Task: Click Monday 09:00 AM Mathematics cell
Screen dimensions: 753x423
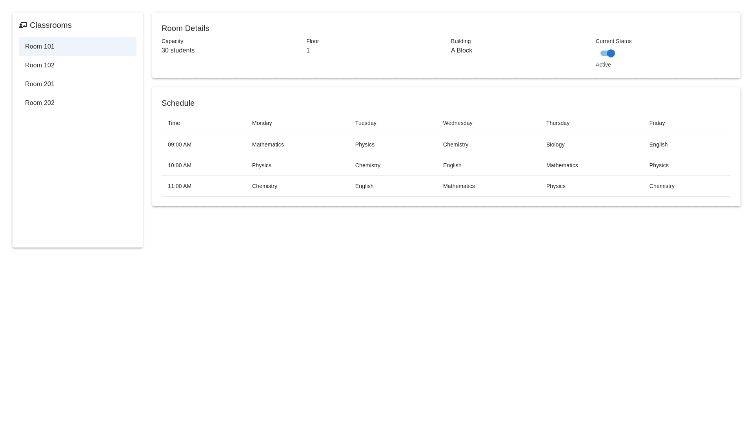Action: click(267, 145)
